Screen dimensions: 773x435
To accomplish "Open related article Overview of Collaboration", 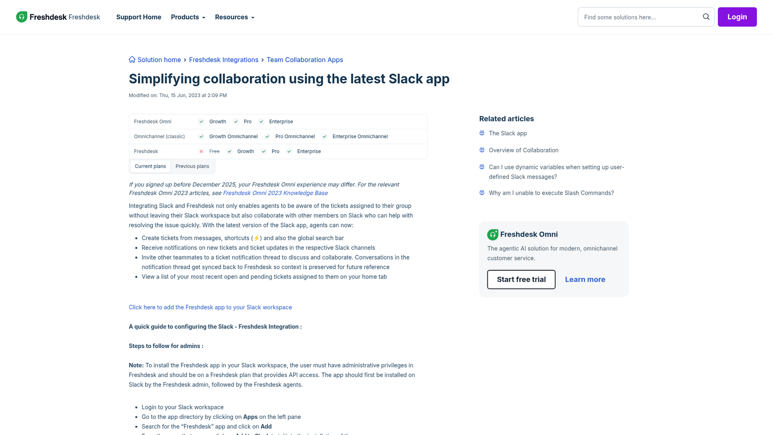I will click(524, 150).
